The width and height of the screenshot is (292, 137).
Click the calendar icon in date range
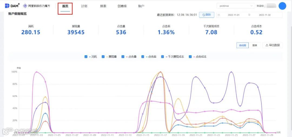coord(219,15)
